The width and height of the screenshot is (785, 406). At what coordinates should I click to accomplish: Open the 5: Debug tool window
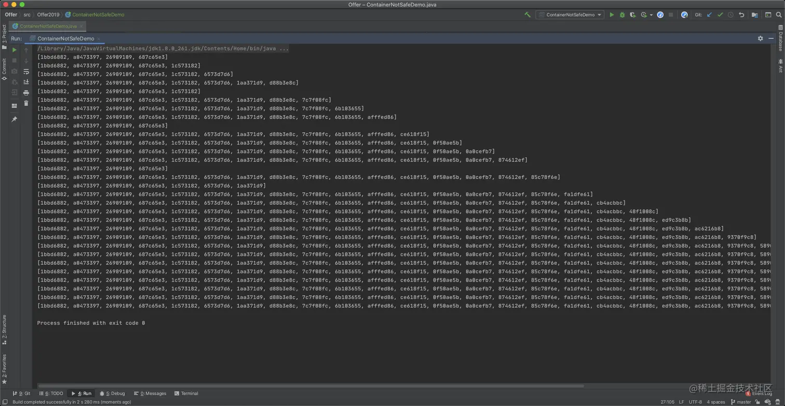pos(112,394)
